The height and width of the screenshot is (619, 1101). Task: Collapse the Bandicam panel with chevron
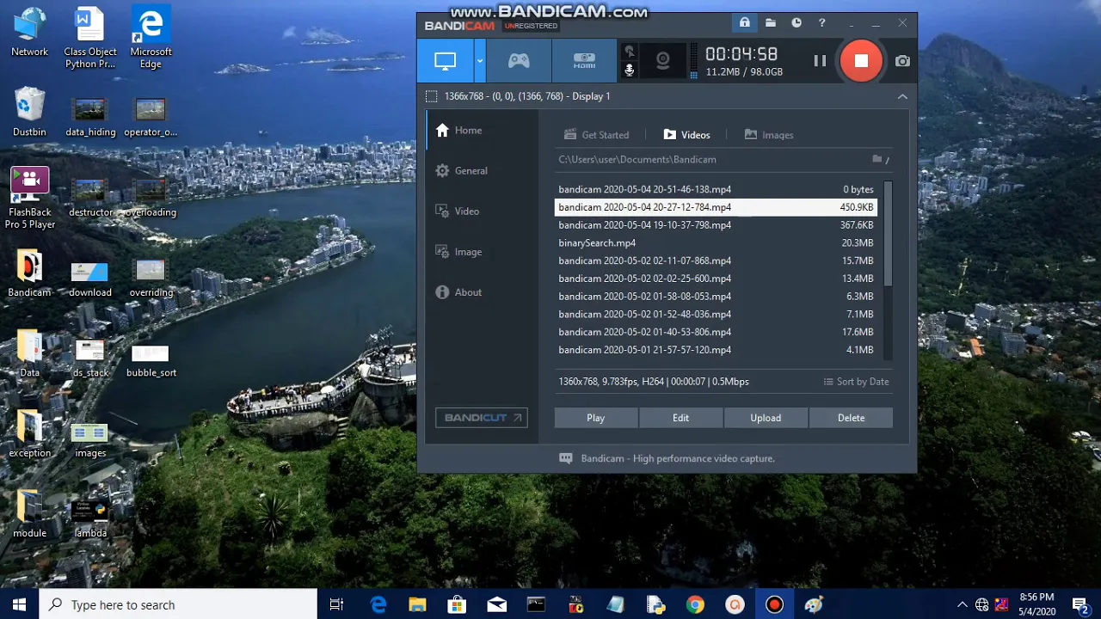point(902,96)
